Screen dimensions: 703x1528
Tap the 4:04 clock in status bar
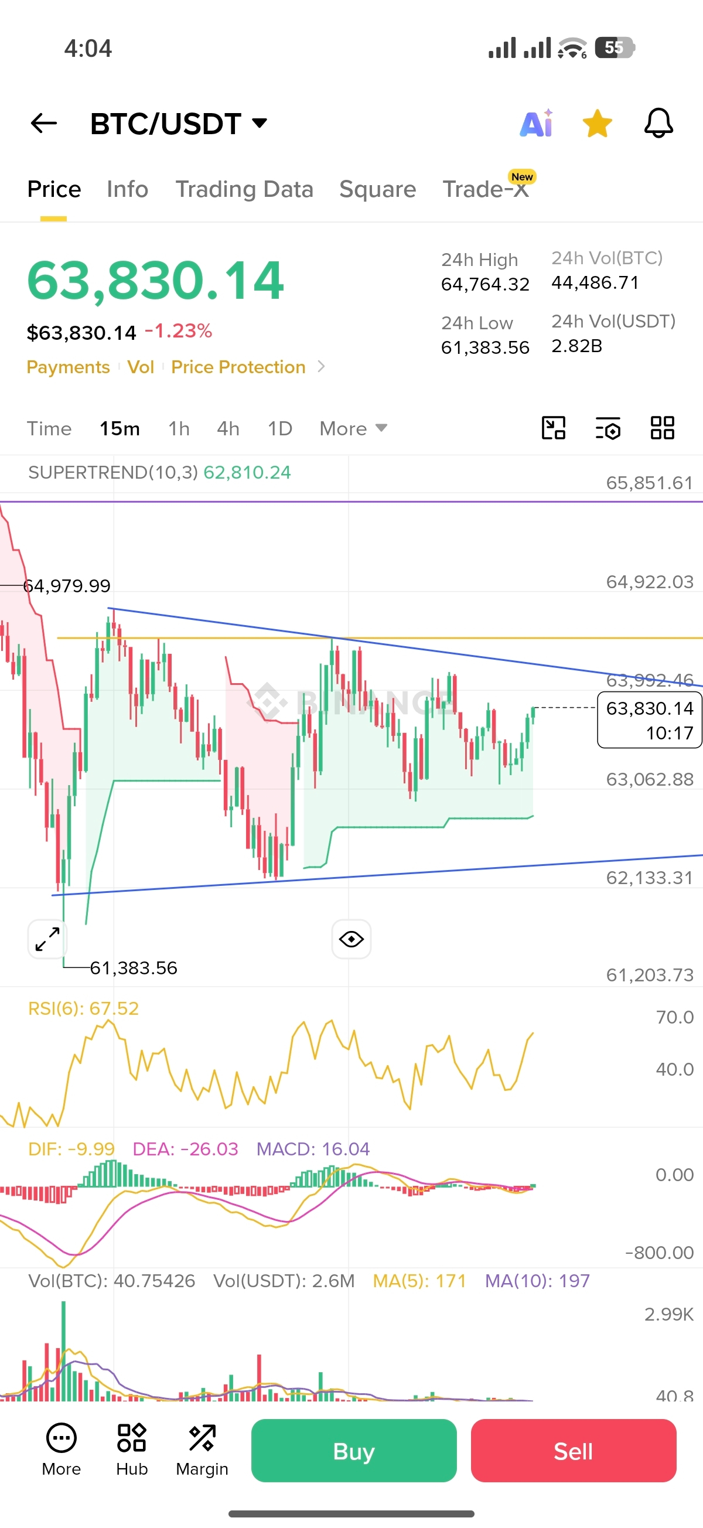[x=88, y=49]
